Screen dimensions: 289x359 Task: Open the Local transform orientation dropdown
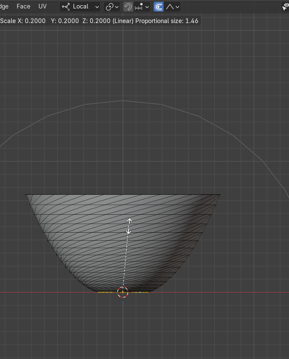tap(80, 7)
